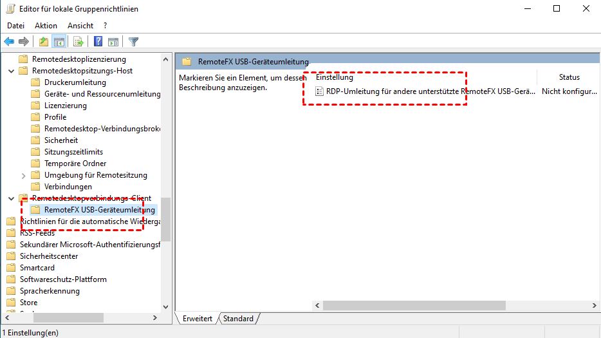The image size is (601, 338).
Task: Click the Store folder icon
Action: click(11, 303)
